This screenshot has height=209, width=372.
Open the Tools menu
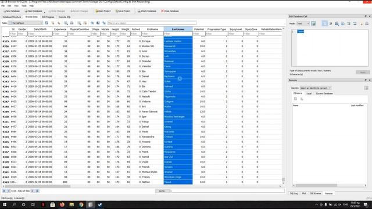point(24,6)
